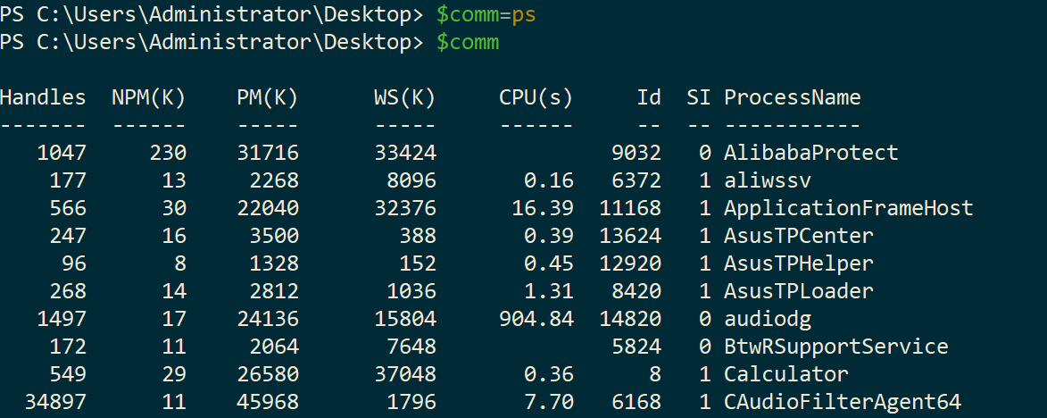Click the ProcessName column header
Screen dimensions: 1047x418
[793, 97]
